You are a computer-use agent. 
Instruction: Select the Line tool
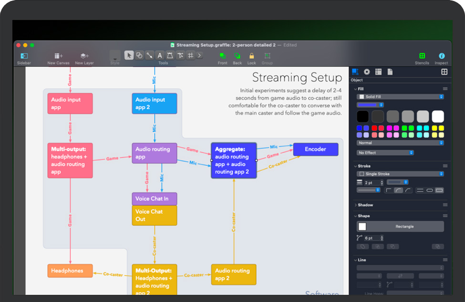(149, 55)
